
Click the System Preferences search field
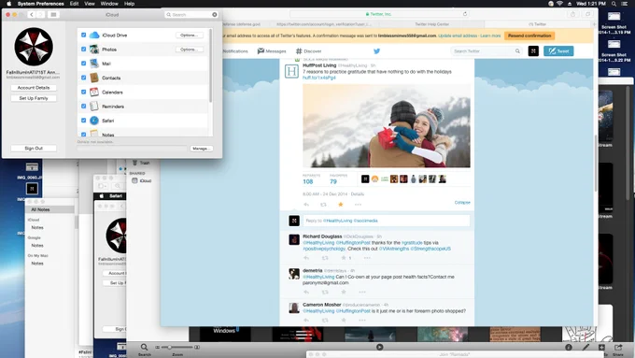tap(191, 15)
